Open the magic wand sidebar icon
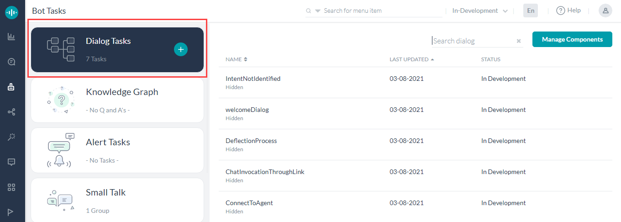Screen dimensions: 621x222 click(x=12, y=137)
